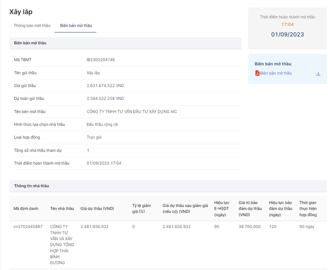This screenshot has width=328, height=270.
Task: Click the Mã định danh column header
Action: tap(26, 209)
